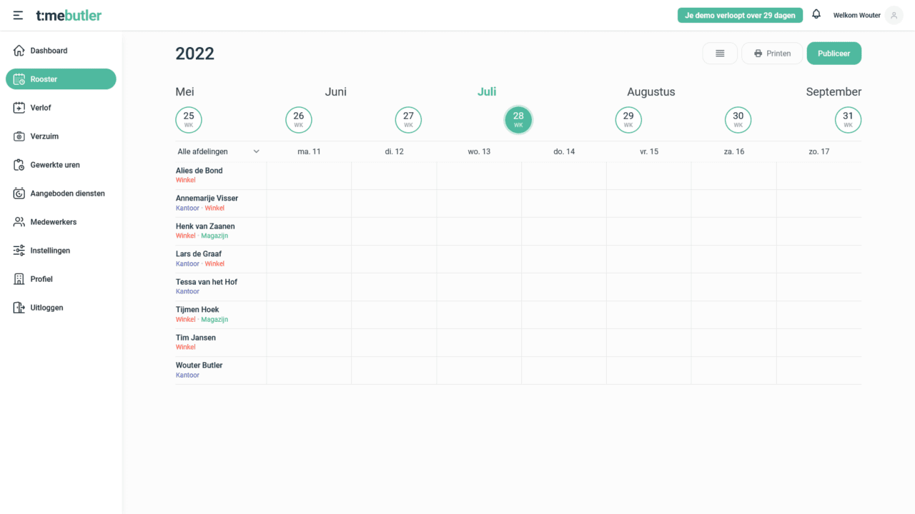The height and width of the screenshot is (514, 915).
Task: Open Verlof in sidebar
Action: pos(41,108)
